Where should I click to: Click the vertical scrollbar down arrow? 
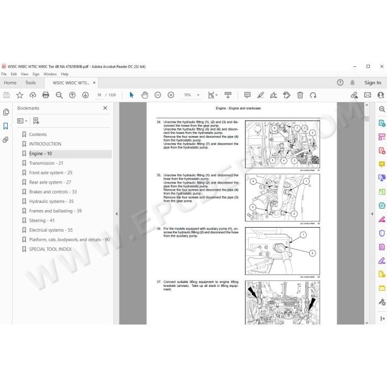tap(367, 322)
